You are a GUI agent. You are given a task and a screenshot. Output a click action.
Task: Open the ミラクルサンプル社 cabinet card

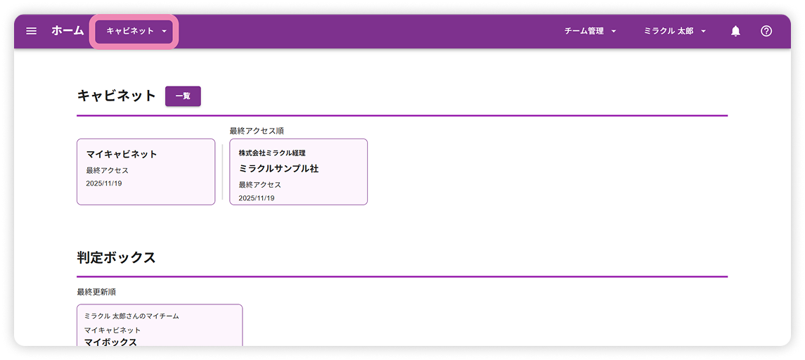click(x=298, y=172)
